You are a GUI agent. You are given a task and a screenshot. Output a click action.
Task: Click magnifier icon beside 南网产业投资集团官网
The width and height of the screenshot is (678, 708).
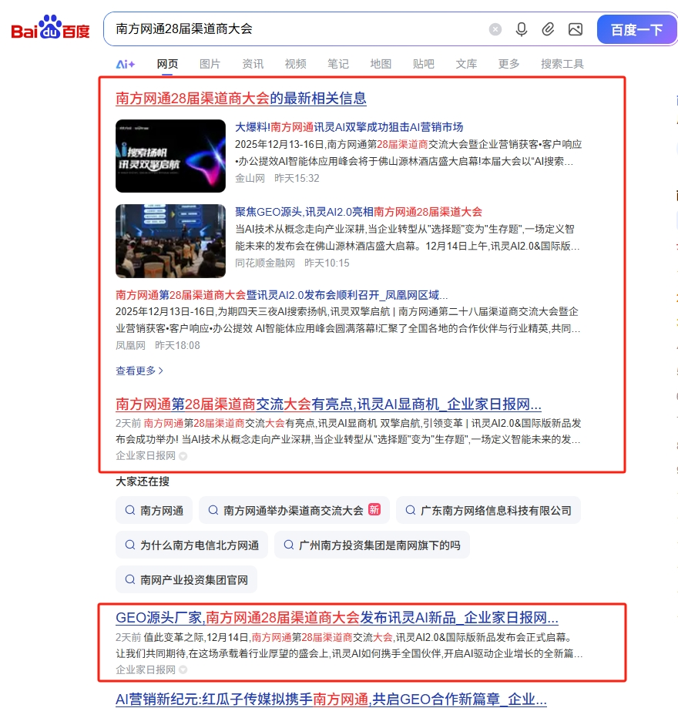tap(129, 579)
